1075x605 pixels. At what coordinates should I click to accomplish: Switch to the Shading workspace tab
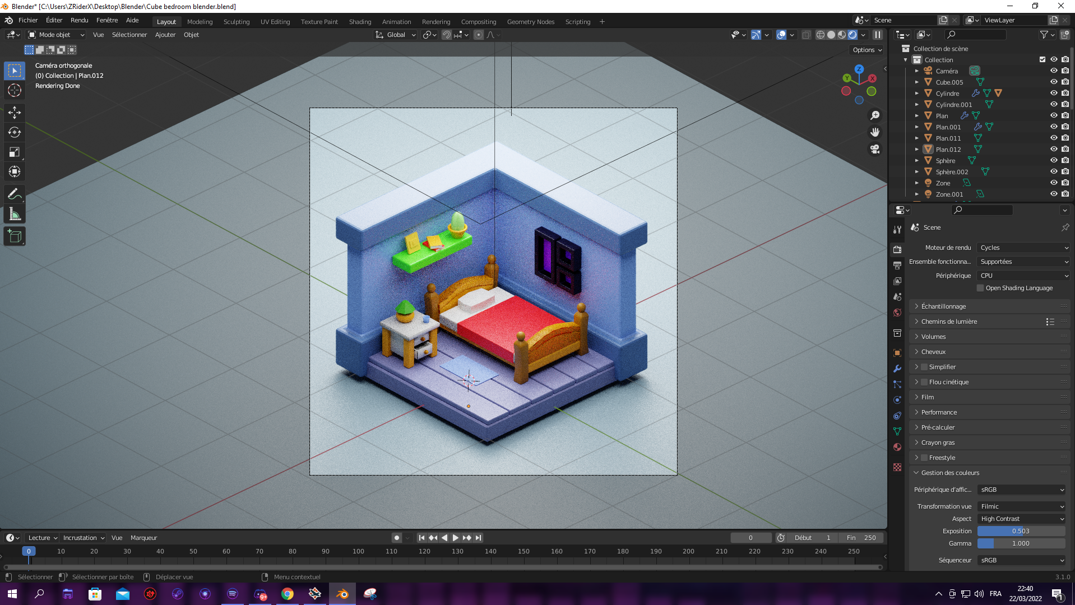(360, 22)
